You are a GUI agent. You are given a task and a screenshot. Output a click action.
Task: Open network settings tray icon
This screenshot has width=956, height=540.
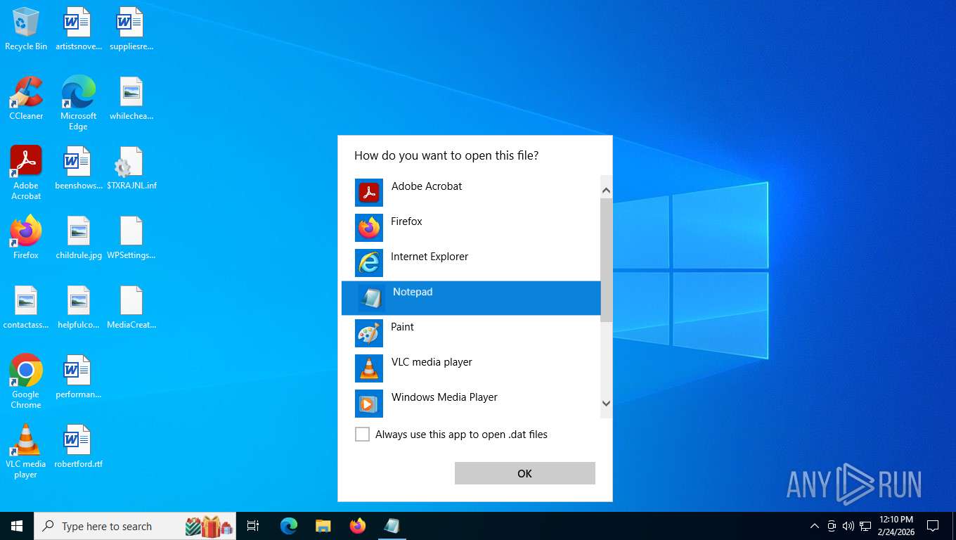click(865, 526)
